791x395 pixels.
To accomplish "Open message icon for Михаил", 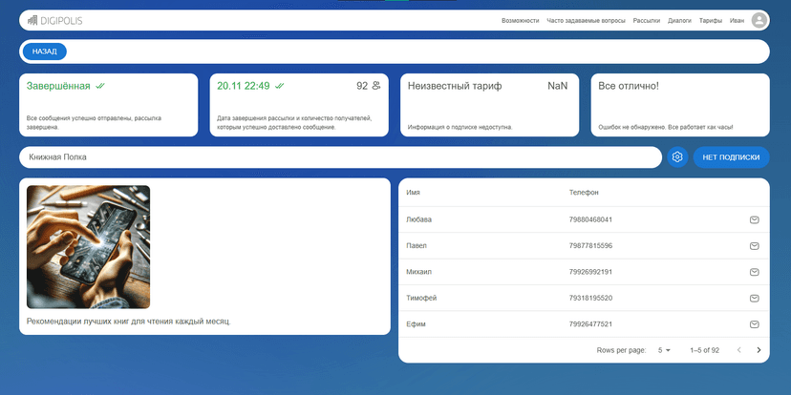I will click(755, 272).
